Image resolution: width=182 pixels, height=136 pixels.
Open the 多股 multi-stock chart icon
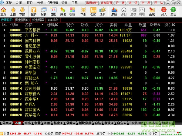tap(114, 12)
